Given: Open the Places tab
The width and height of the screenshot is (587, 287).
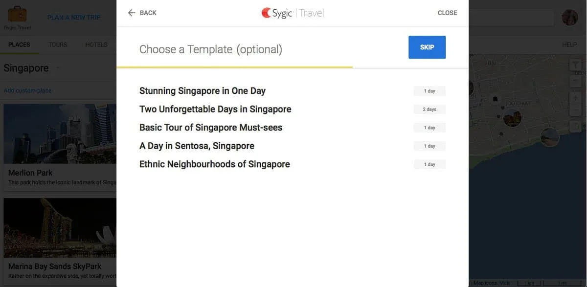Looking at the screenshot, I should pyautogui.click(x=19, y=44).
